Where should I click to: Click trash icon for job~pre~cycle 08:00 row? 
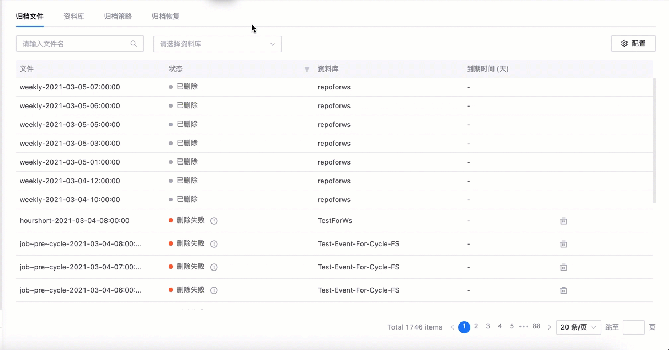pyautogui.click(x=564, y=244)
